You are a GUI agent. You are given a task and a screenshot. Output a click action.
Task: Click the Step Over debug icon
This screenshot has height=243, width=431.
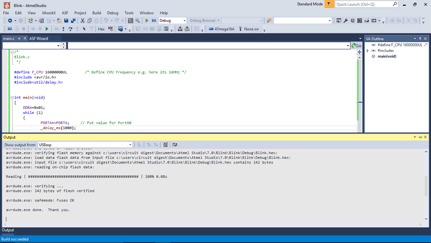pos(70,29)
